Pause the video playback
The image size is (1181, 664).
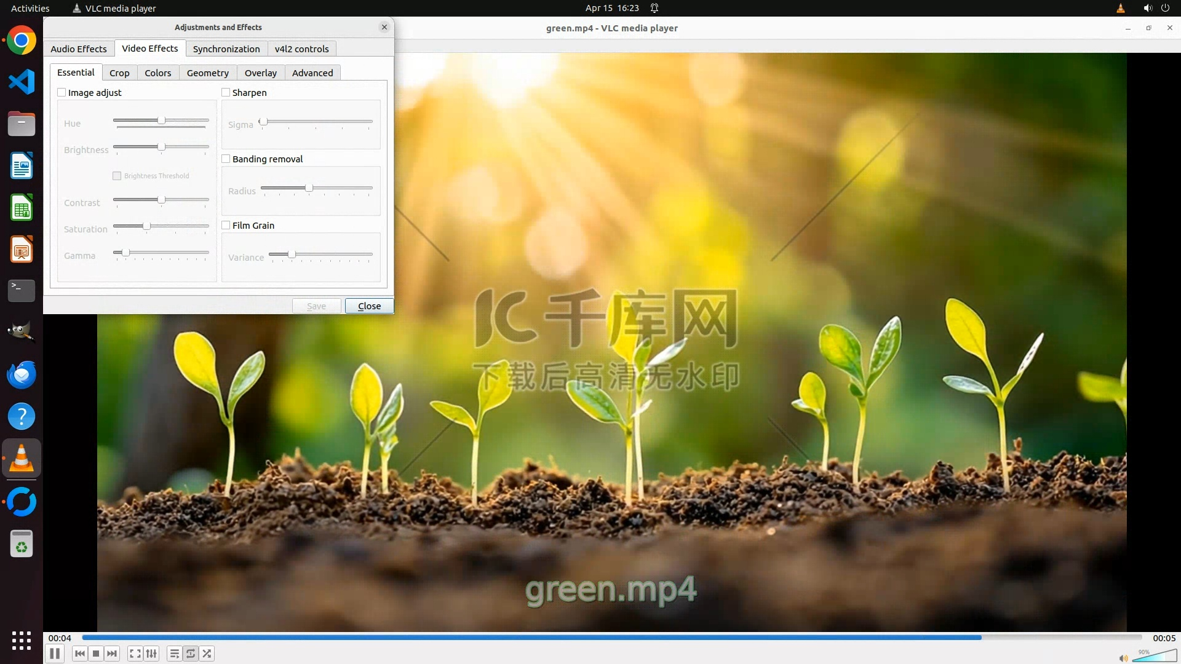click(55, 654)
